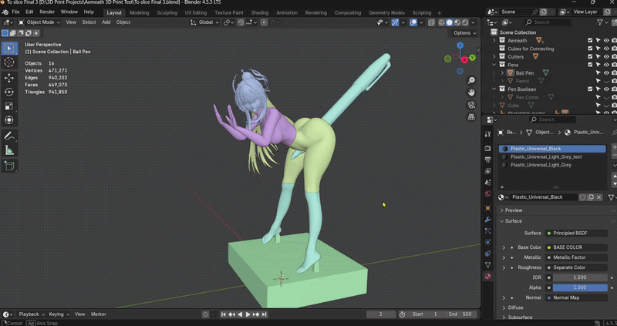Open the viewport Add menu
This screenshot has width=617, height=326.
pos(106,22)
